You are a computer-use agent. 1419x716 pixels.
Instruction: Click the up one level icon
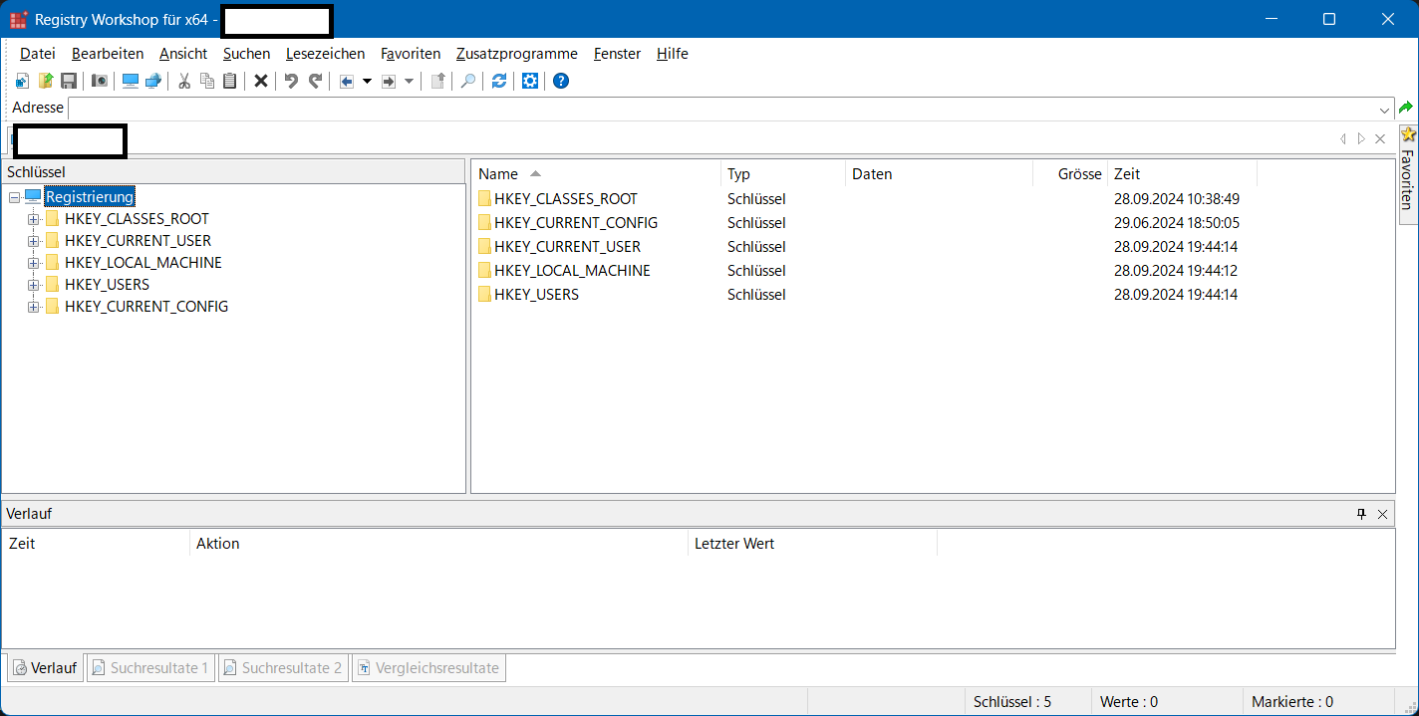coord(436,81)
